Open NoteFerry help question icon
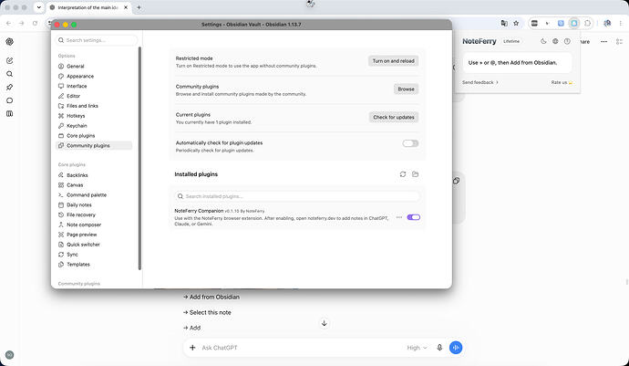Image resolution: width=629 pixels, height=366 pixels. tap(567, 41)
